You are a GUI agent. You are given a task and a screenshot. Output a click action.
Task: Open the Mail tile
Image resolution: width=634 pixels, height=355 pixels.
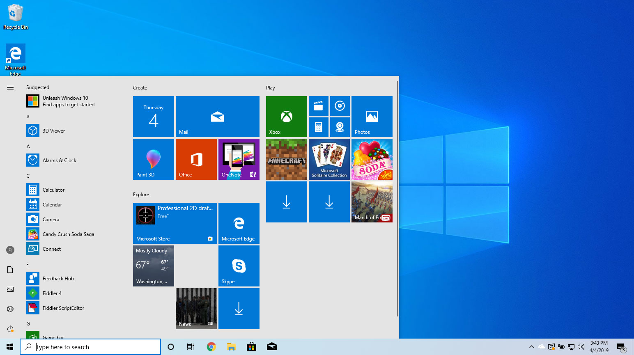217,116
